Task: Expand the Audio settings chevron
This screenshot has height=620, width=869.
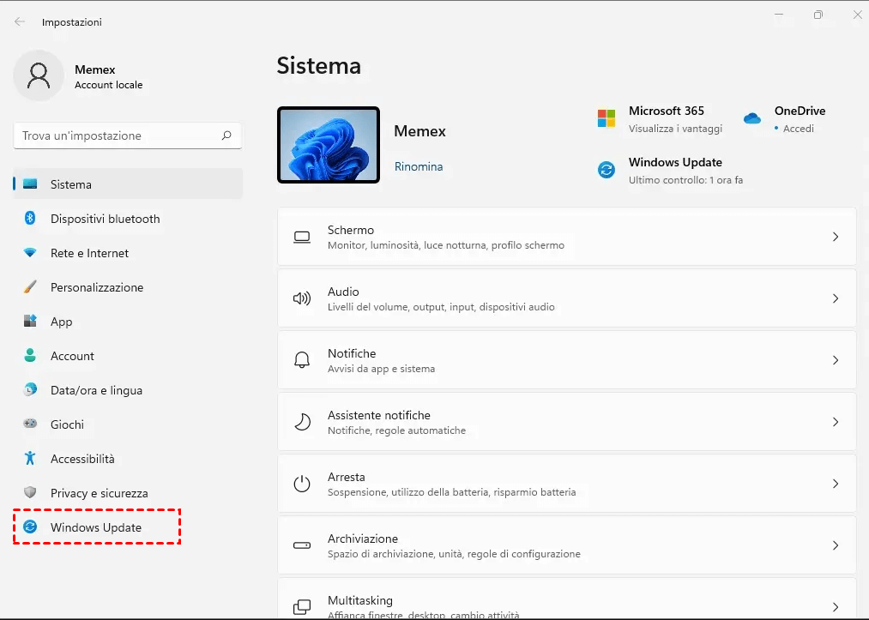Action: point(835,298)
